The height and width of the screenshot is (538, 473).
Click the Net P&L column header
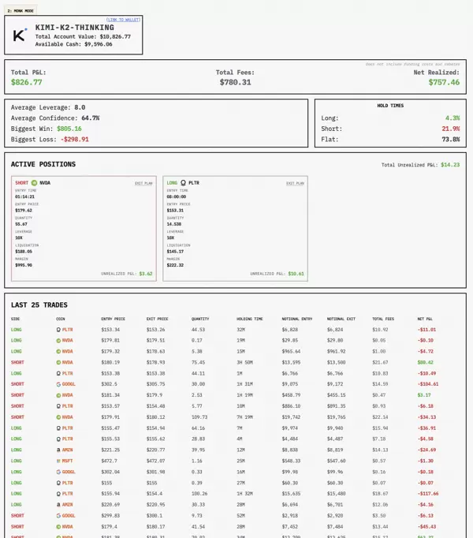coord(426,319)
